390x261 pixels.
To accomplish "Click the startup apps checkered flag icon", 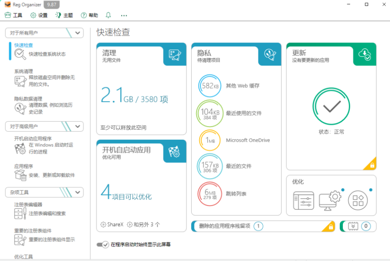I will (174, 151).
